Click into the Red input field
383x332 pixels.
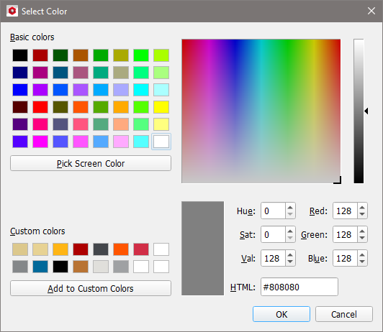point(345,211)
